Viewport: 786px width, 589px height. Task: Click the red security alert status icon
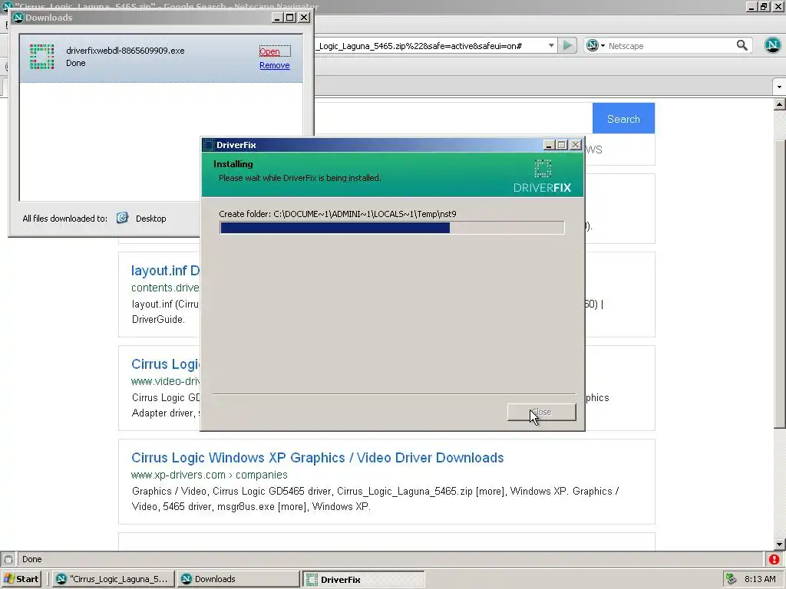point(774,559)
